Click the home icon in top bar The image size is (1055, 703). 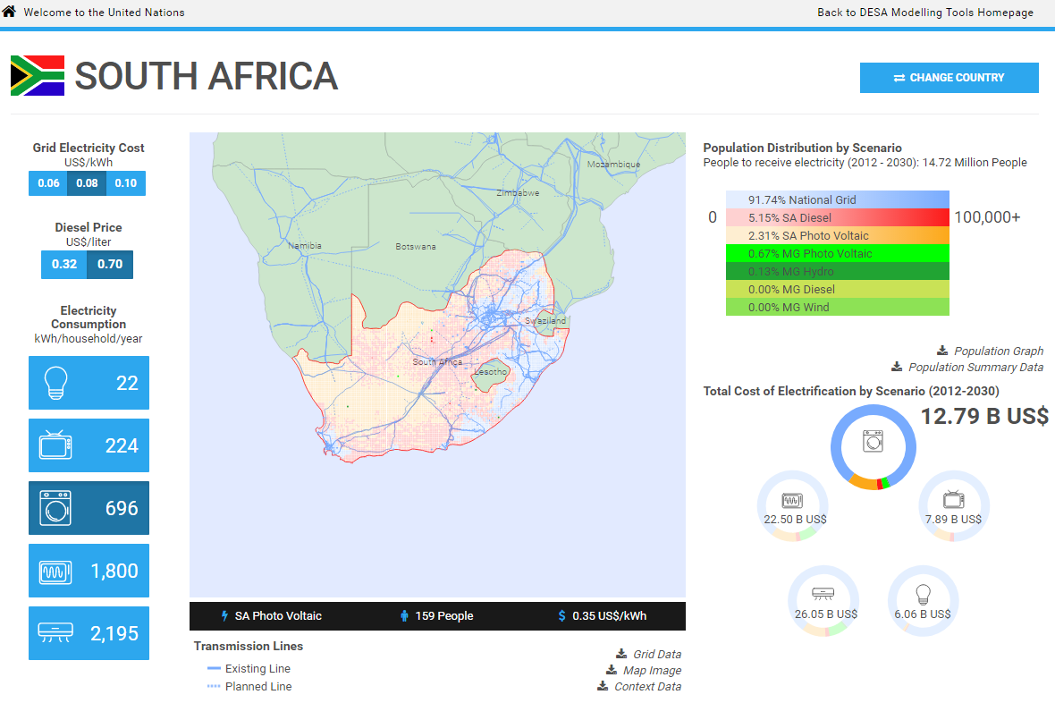click(10, 12)
